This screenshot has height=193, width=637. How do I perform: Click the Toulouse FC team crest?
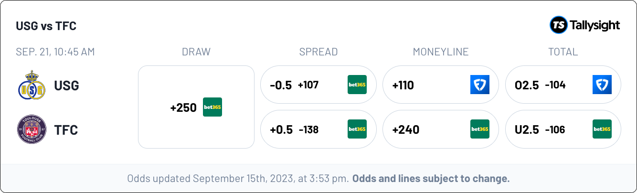click(x=32, y=129)
